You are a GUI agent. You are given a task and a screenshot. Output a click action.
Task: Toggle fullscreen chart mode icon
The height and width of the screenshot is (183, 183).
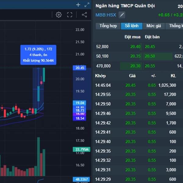70,15
